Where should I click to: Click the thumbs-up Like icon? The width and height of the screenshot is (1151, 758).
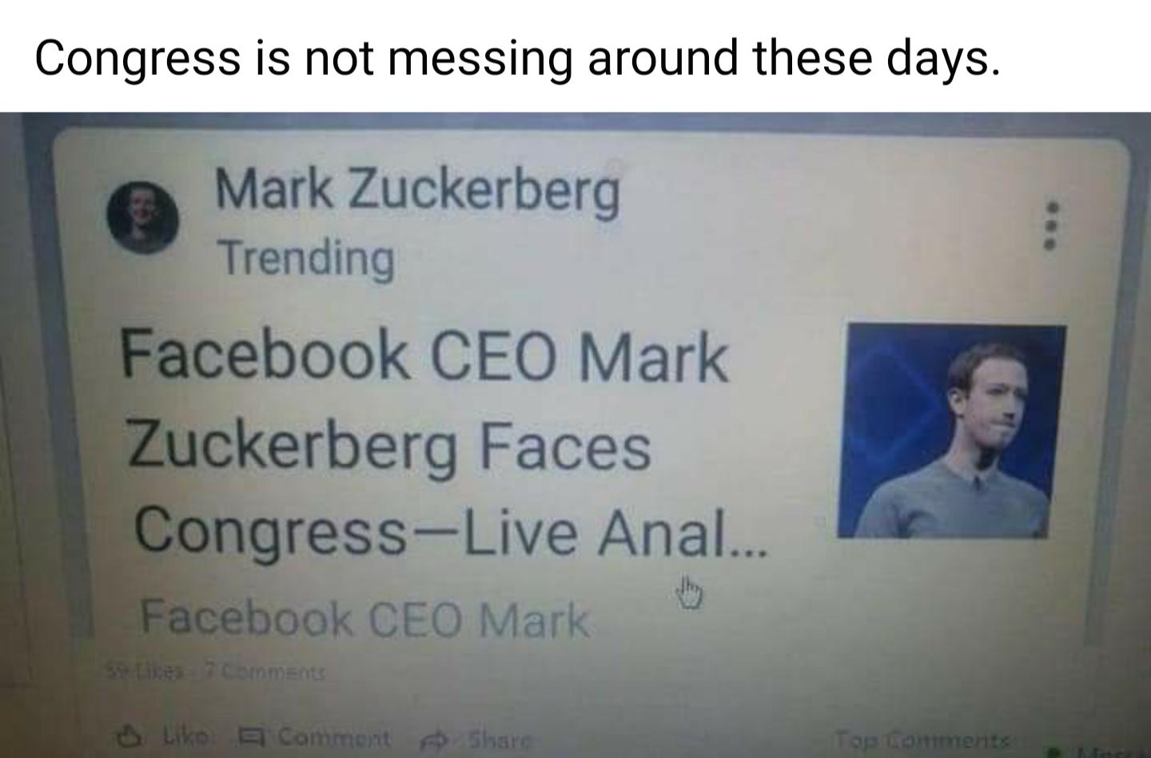pyautogui.click(x=126, y=734)
